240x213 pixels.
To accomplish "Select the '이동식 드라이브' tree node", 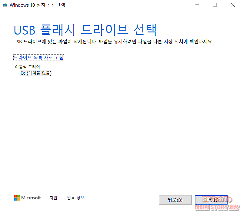I will pyautogui.click(x=29, y=67).
